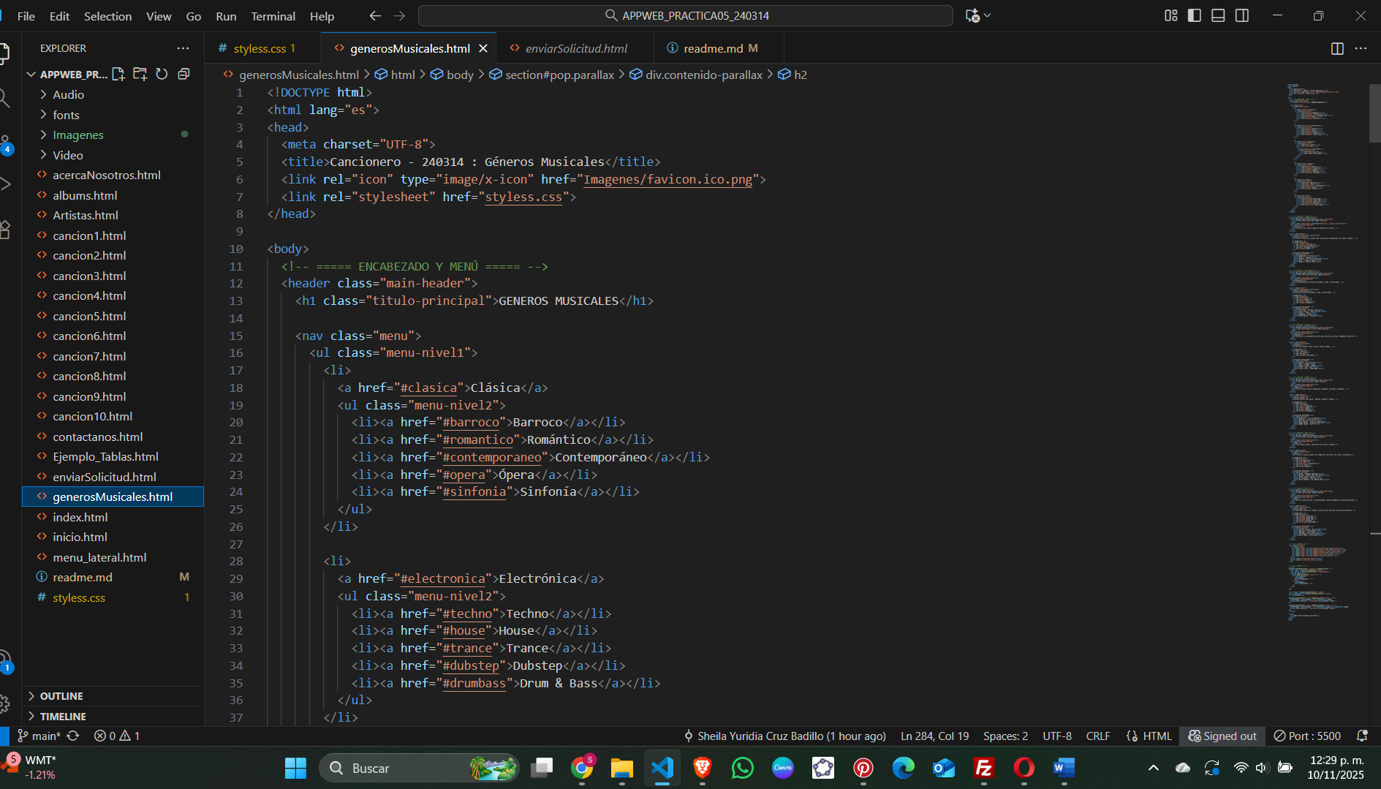Click the sync changes icon beside main branch
Viewport: 1381px width, 789px height.
(x=73, y=736)
